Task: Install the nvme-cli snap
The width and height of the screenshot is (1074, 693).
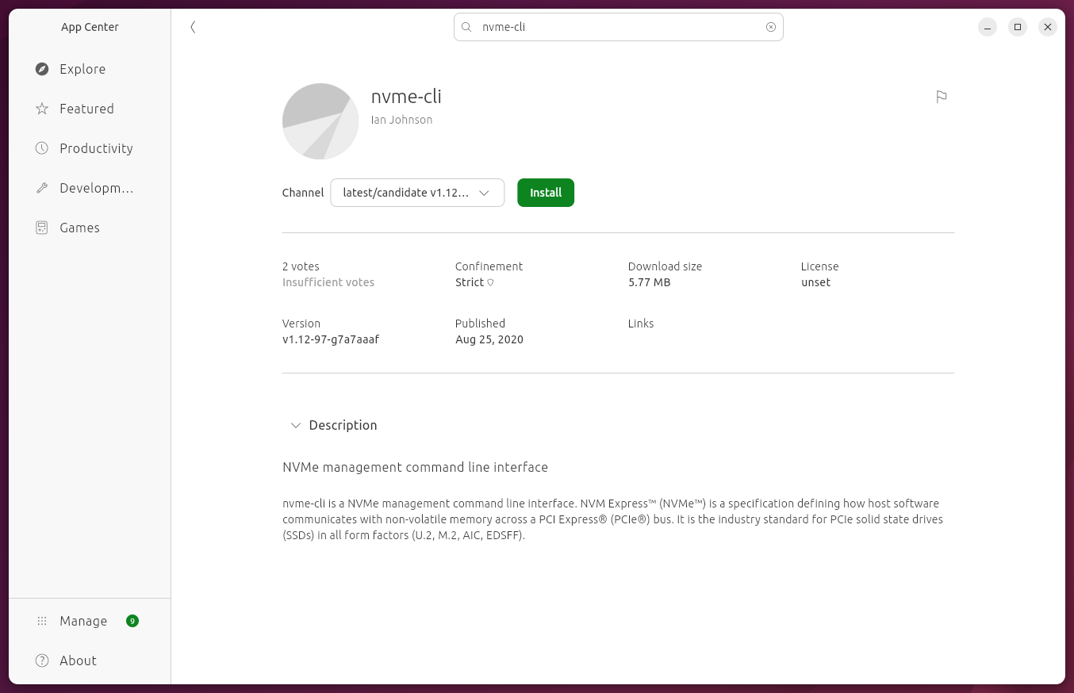Action: 545,193
